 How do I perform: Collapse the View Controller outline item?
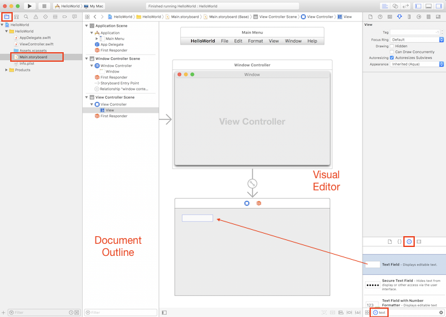92,104
